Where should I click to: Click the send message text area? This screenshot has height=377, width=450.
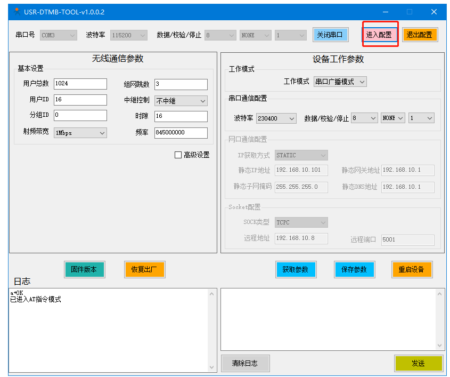[329, 319]
